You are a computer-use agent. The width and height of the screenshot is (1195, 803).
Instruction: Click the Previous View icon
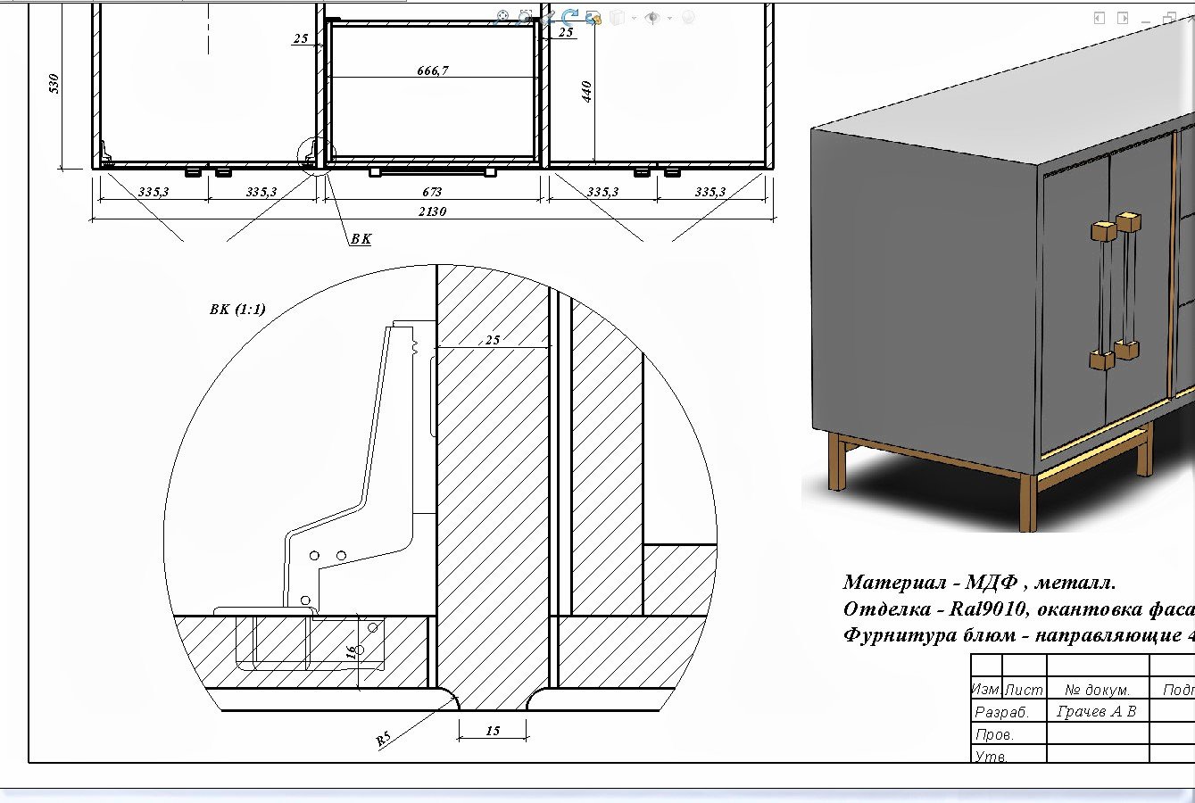(548, 17)
